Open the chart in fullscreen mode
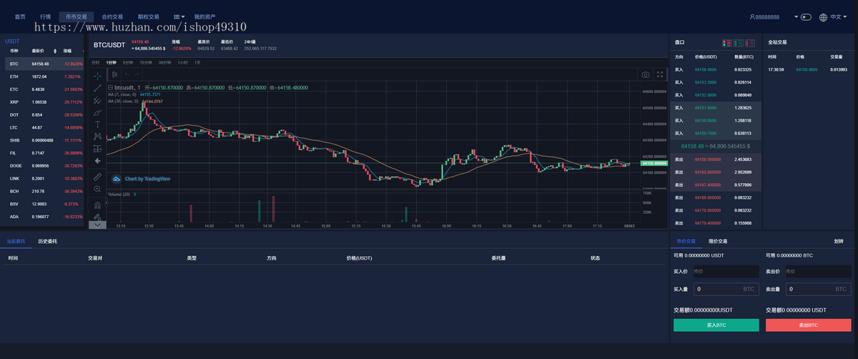 pos(660,74)
